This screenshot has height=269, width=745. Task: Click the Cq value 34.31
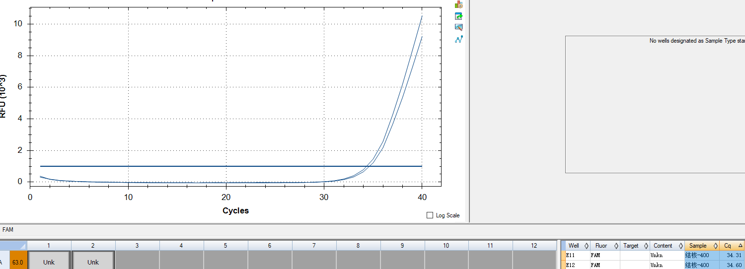pos(732,255)
